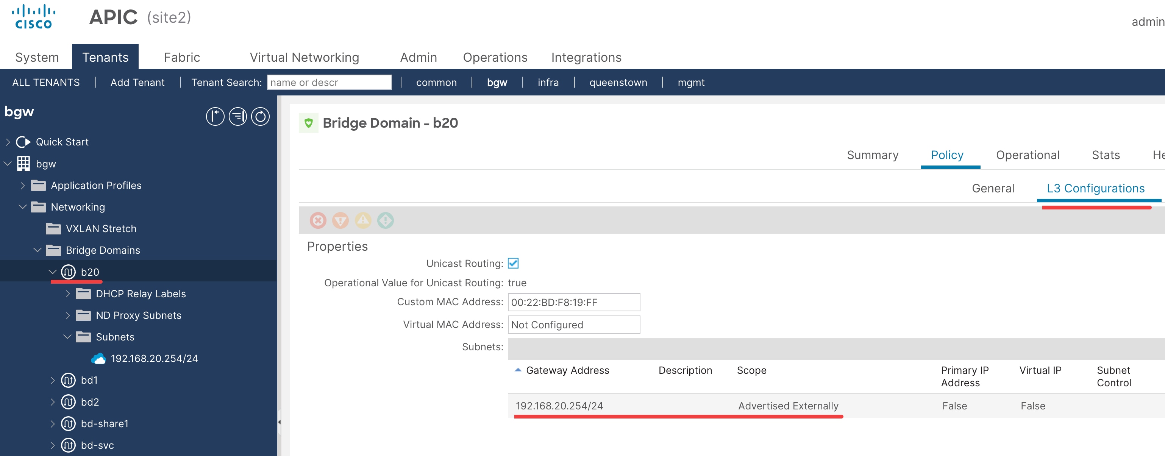Click the Bridge Domains folder icon
1165x456 pixels.
click(x=53, y=250)
